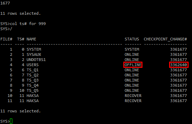Click the UNDOTBS1 tablespace name
The width and height of the screenshot is (192, 124).
click(x=36, y=60)
